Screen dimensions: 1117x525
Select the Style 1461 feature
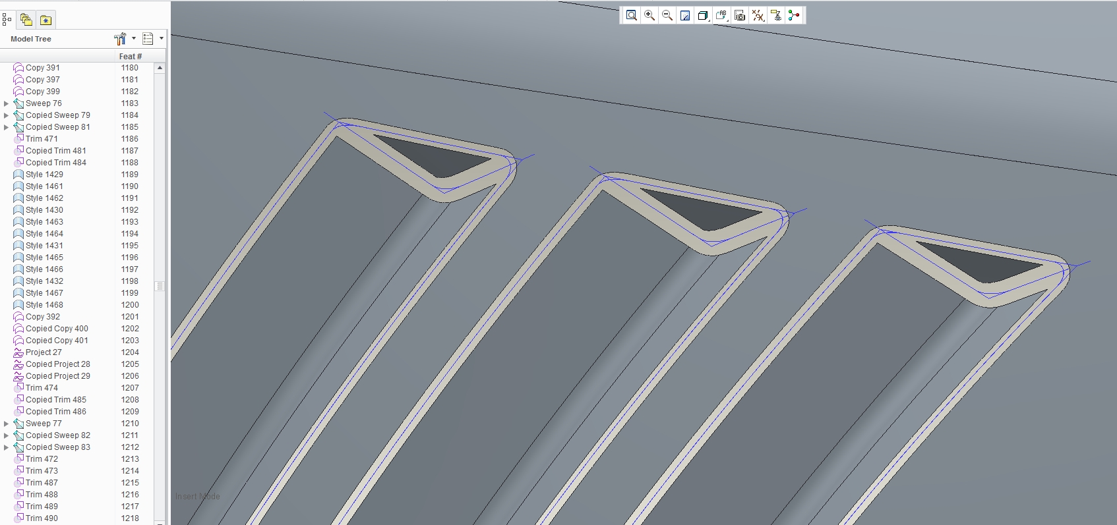[x=44, y=186]
